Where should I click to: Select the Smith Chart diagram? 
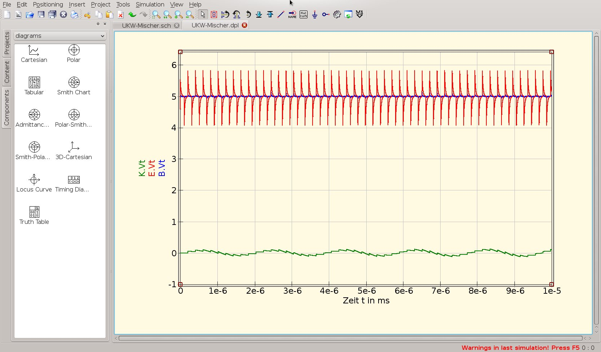point(74,86)
